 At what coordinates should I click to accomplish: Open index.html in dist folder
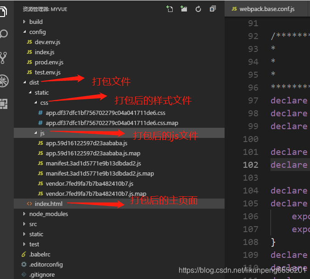tap(119, 204)
